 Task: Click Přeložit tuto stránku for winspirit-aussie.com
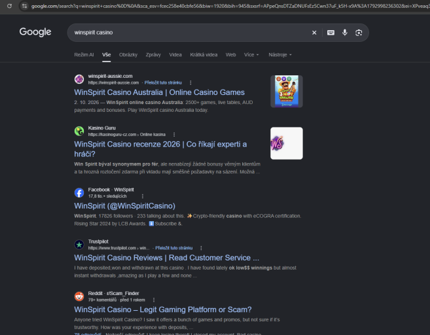coord(163,82)
